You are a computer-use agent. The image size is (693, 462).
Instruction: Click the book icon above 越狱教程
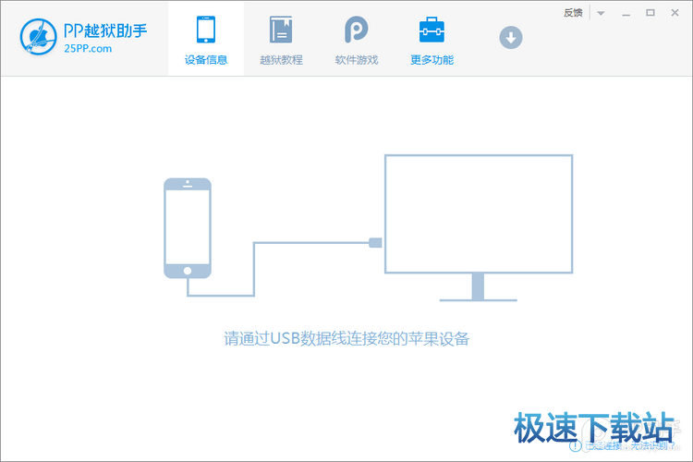coord(281,30)
